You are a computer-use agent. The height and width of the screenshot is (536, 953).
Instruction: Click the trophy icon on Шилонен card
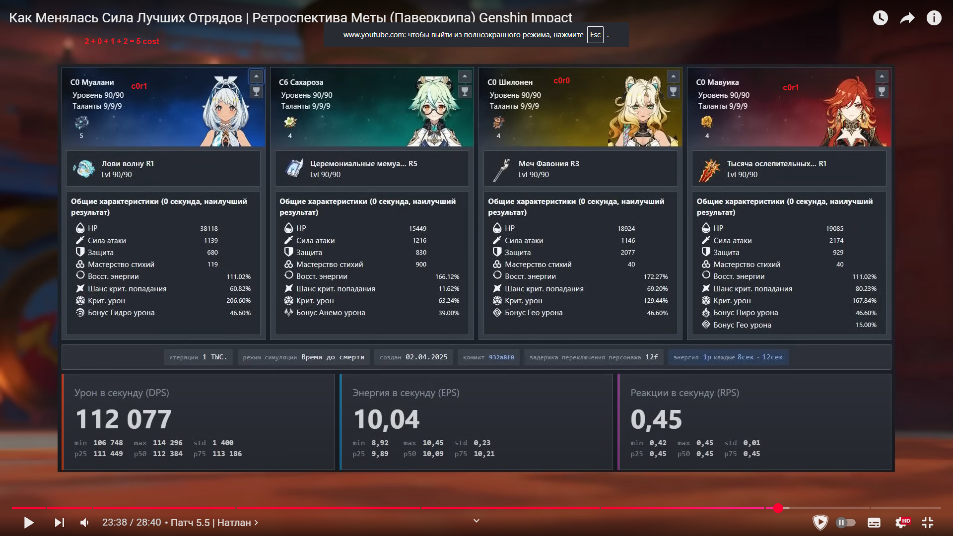coord(673,92)
